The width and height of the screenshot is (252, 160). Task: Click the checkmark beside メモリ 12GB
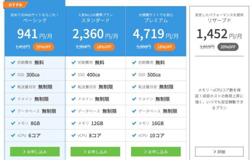(x=73, y=123)
